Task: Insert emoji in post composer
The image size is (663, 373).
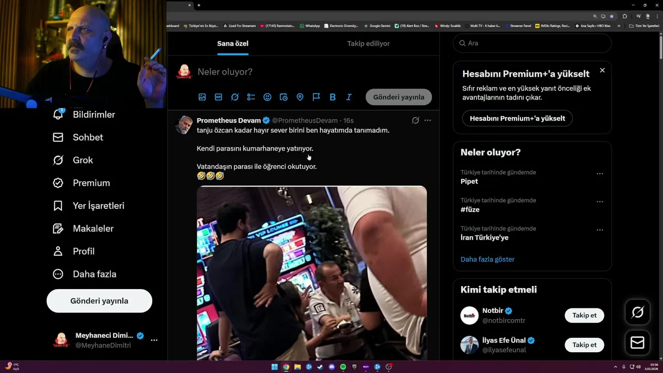Action: [267, 97]
